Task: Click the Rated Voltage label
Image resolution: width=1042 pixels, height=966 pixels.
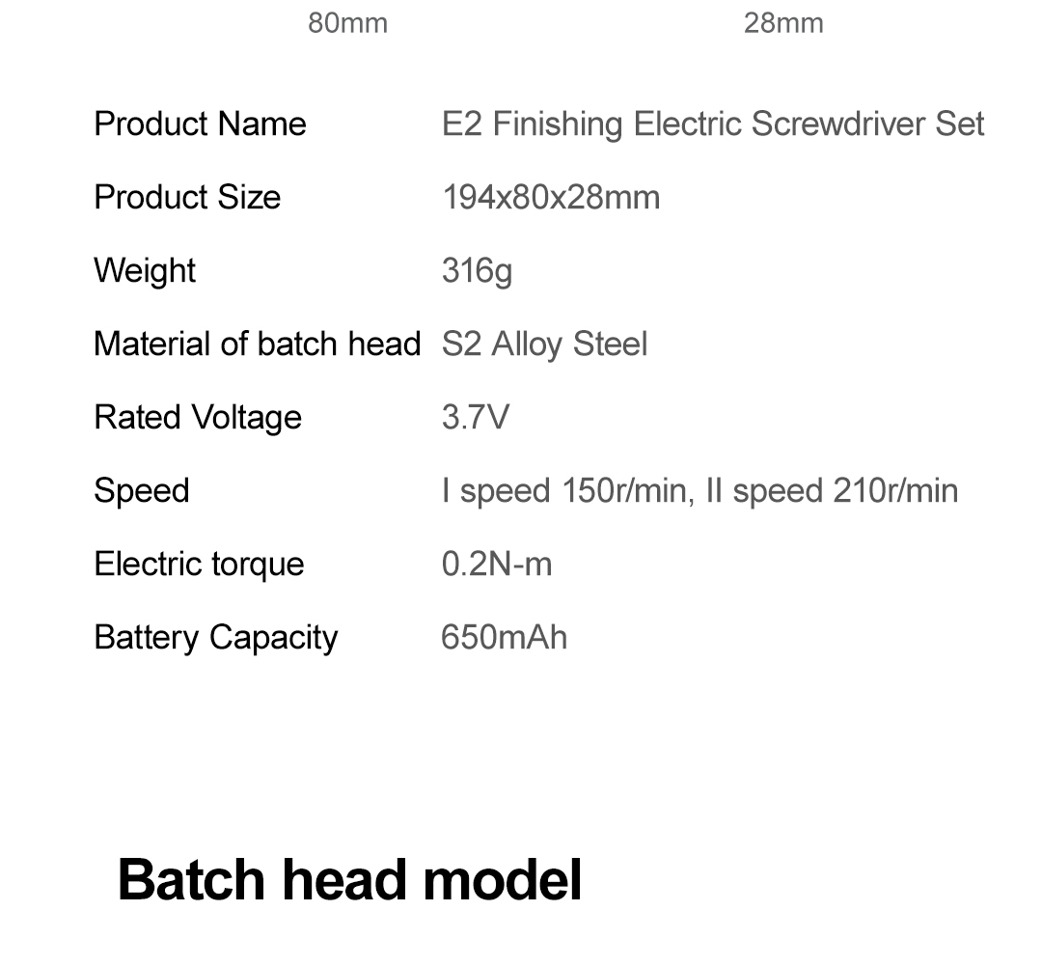Action: 198,418
